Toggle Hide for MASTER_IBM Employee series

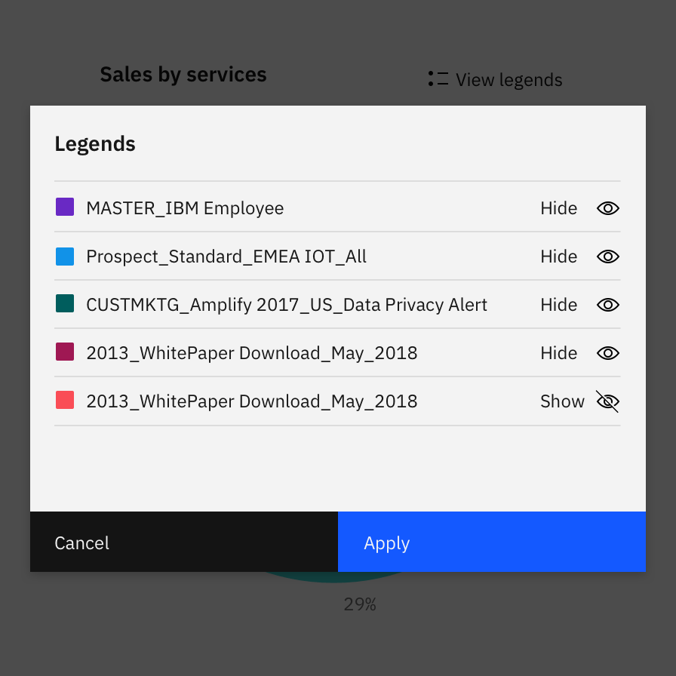(x=558, y=208)
